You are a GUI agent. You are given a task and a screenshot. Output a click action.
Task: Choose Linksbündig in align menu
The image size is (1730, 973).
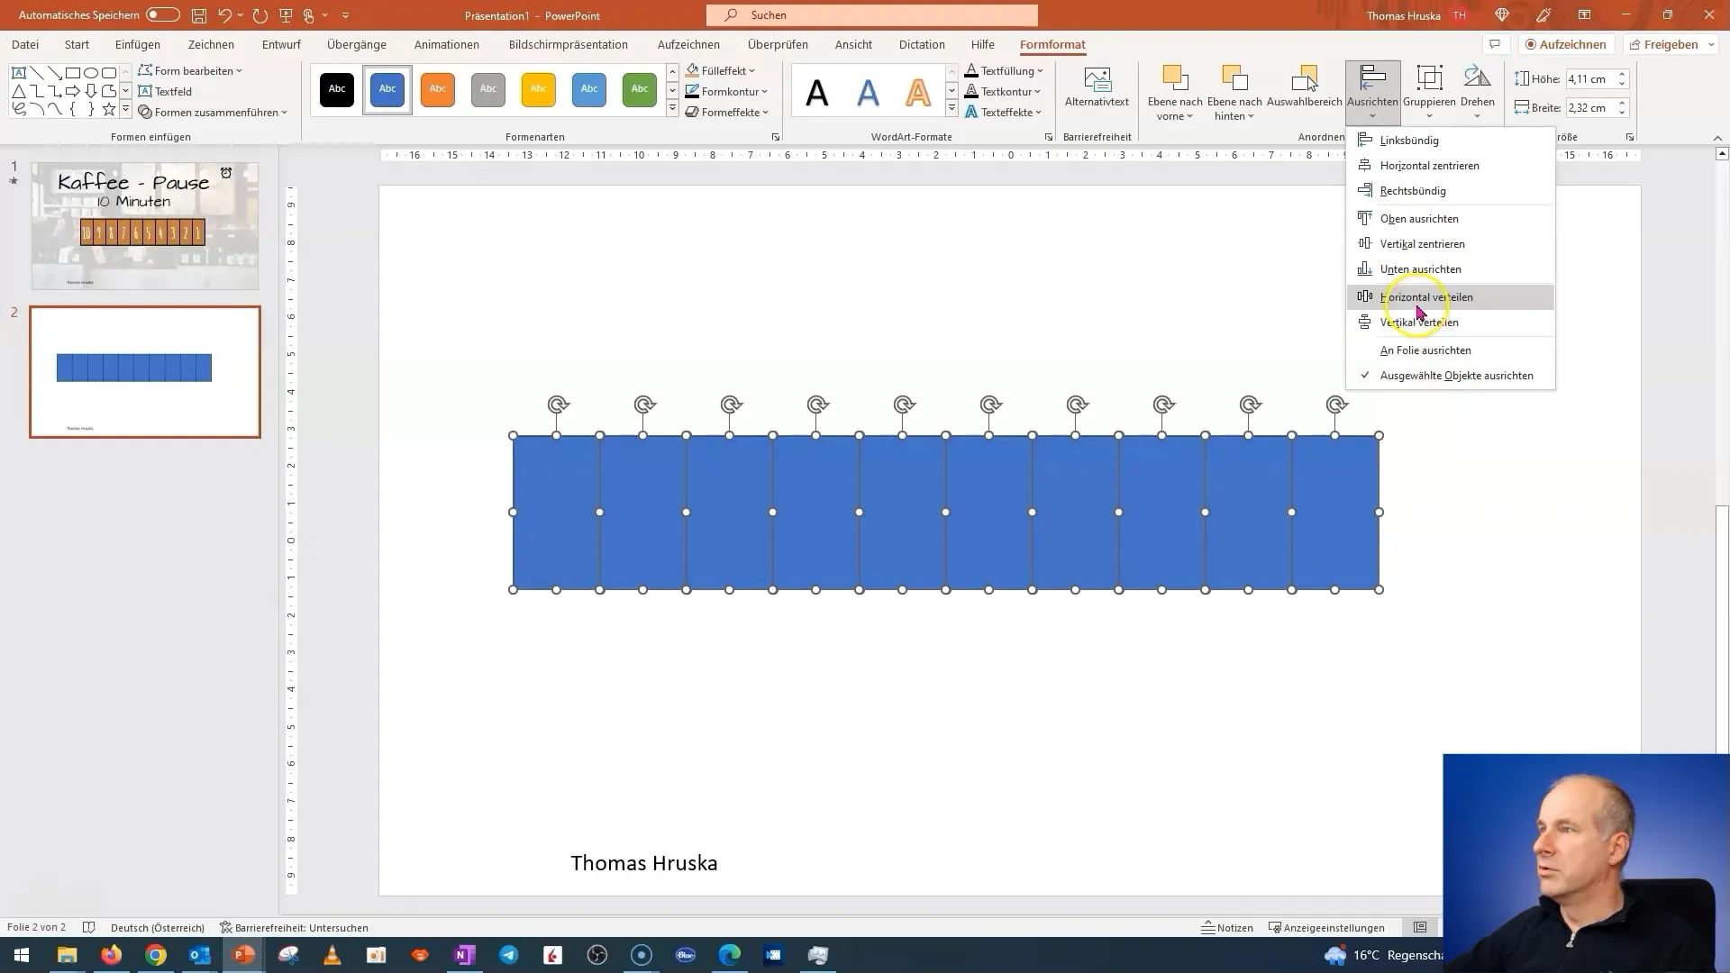(x=1451, y=140)
